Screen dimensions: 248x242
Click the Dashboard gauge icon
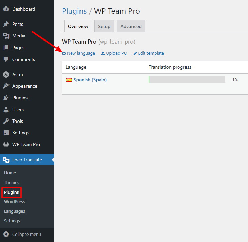[x=6, y=9]
